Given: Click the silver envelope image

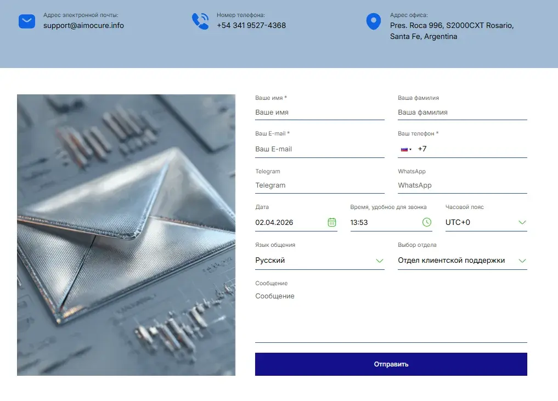Looking at the screenshot, I should click(126, 235).
